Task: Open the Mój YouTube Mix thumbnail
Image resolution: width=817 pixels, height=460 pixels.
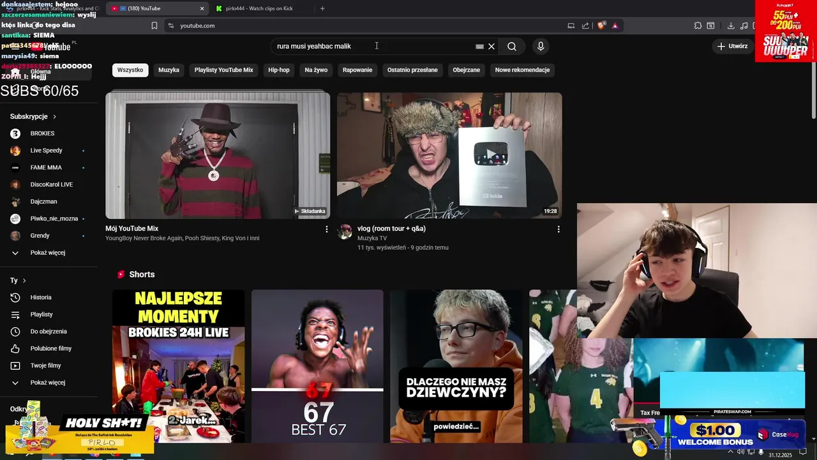Action: [218, 155]
